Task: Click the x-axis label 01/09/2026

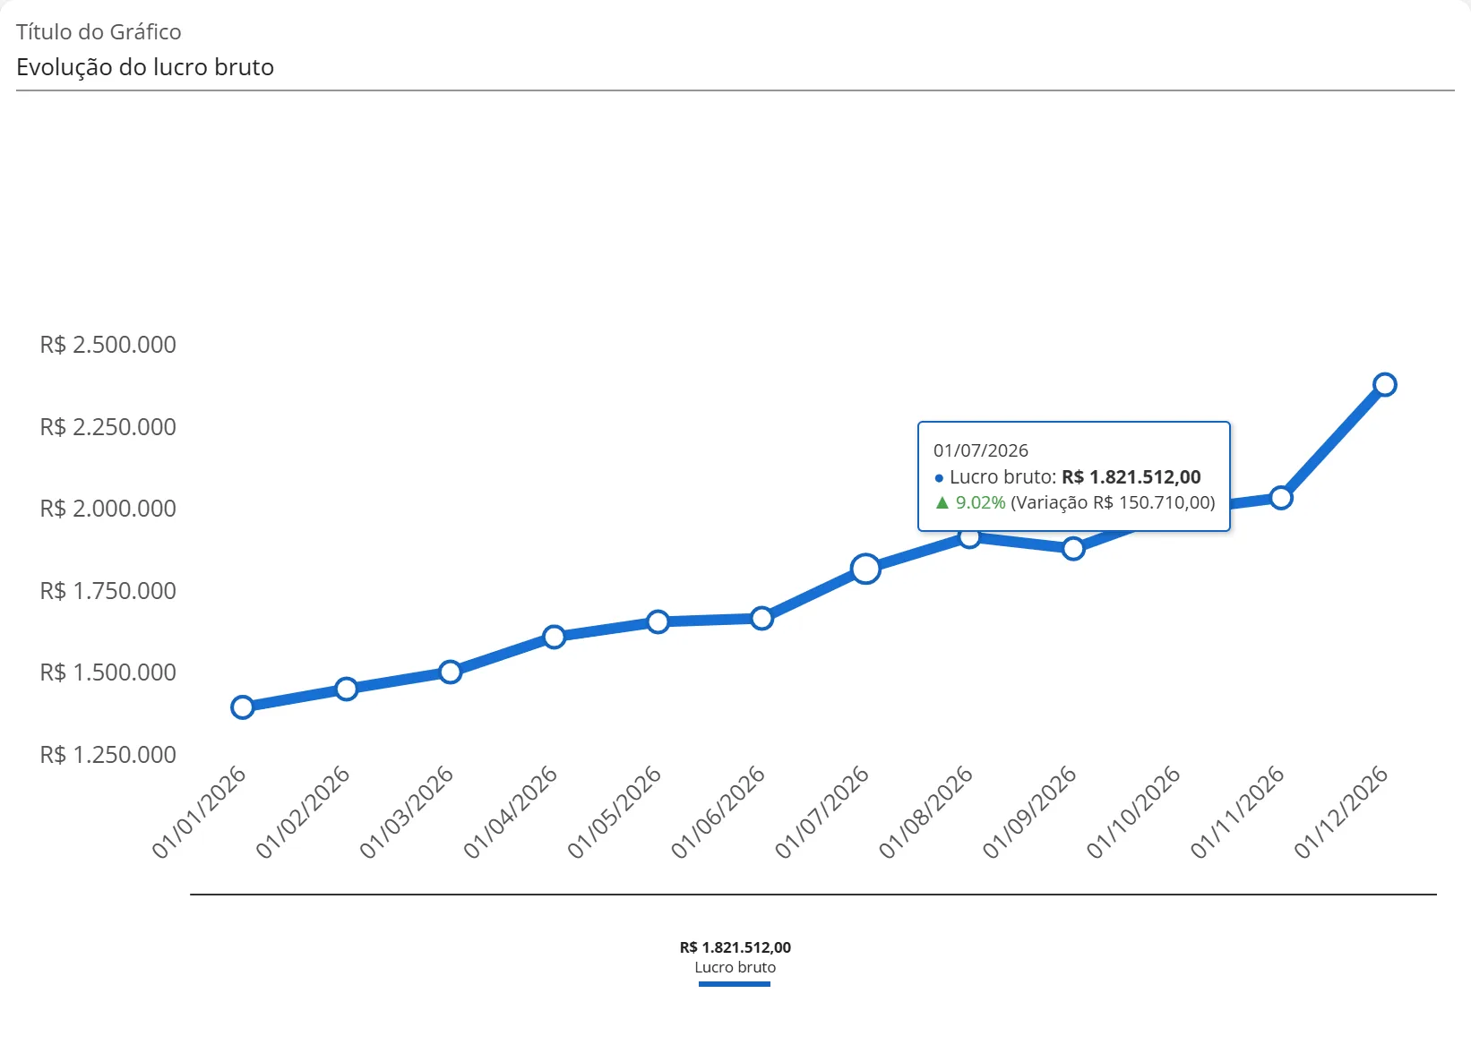Action: 1030,812
